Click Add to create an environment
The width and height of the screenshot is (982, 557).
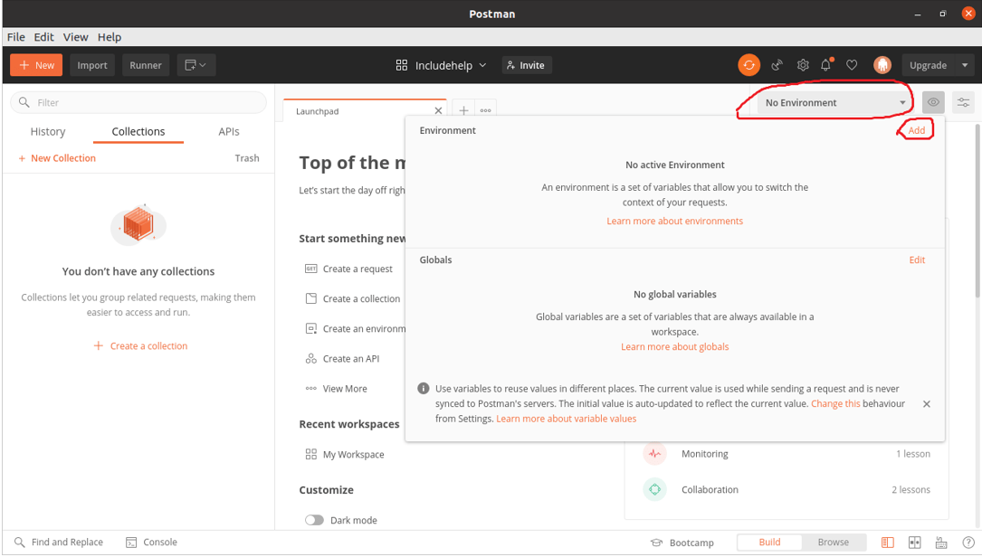(x=915, y=129)
